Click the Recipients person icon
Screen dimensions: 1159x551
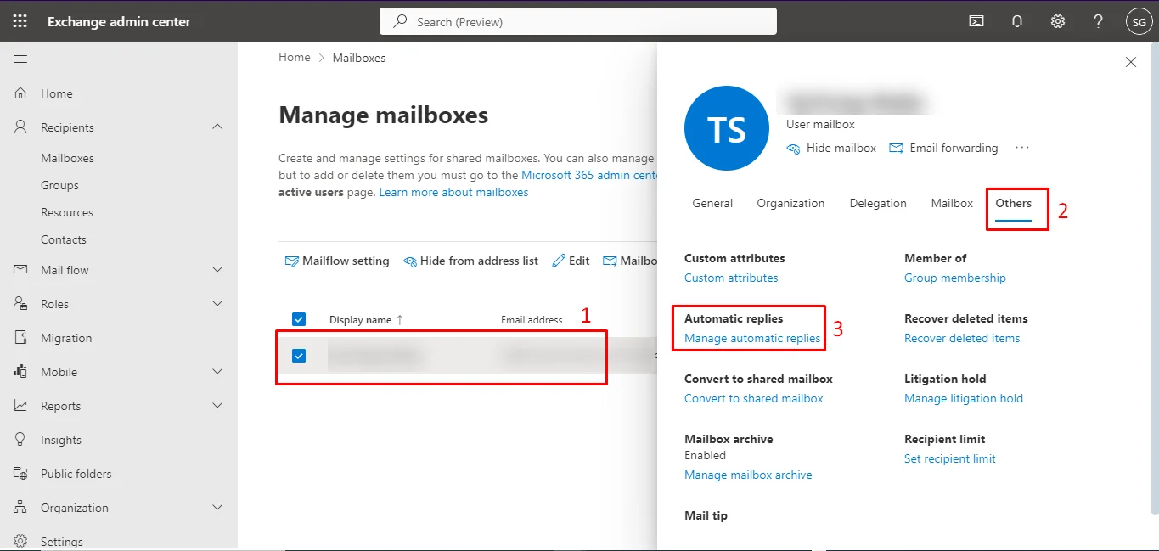tap(21, 127)
